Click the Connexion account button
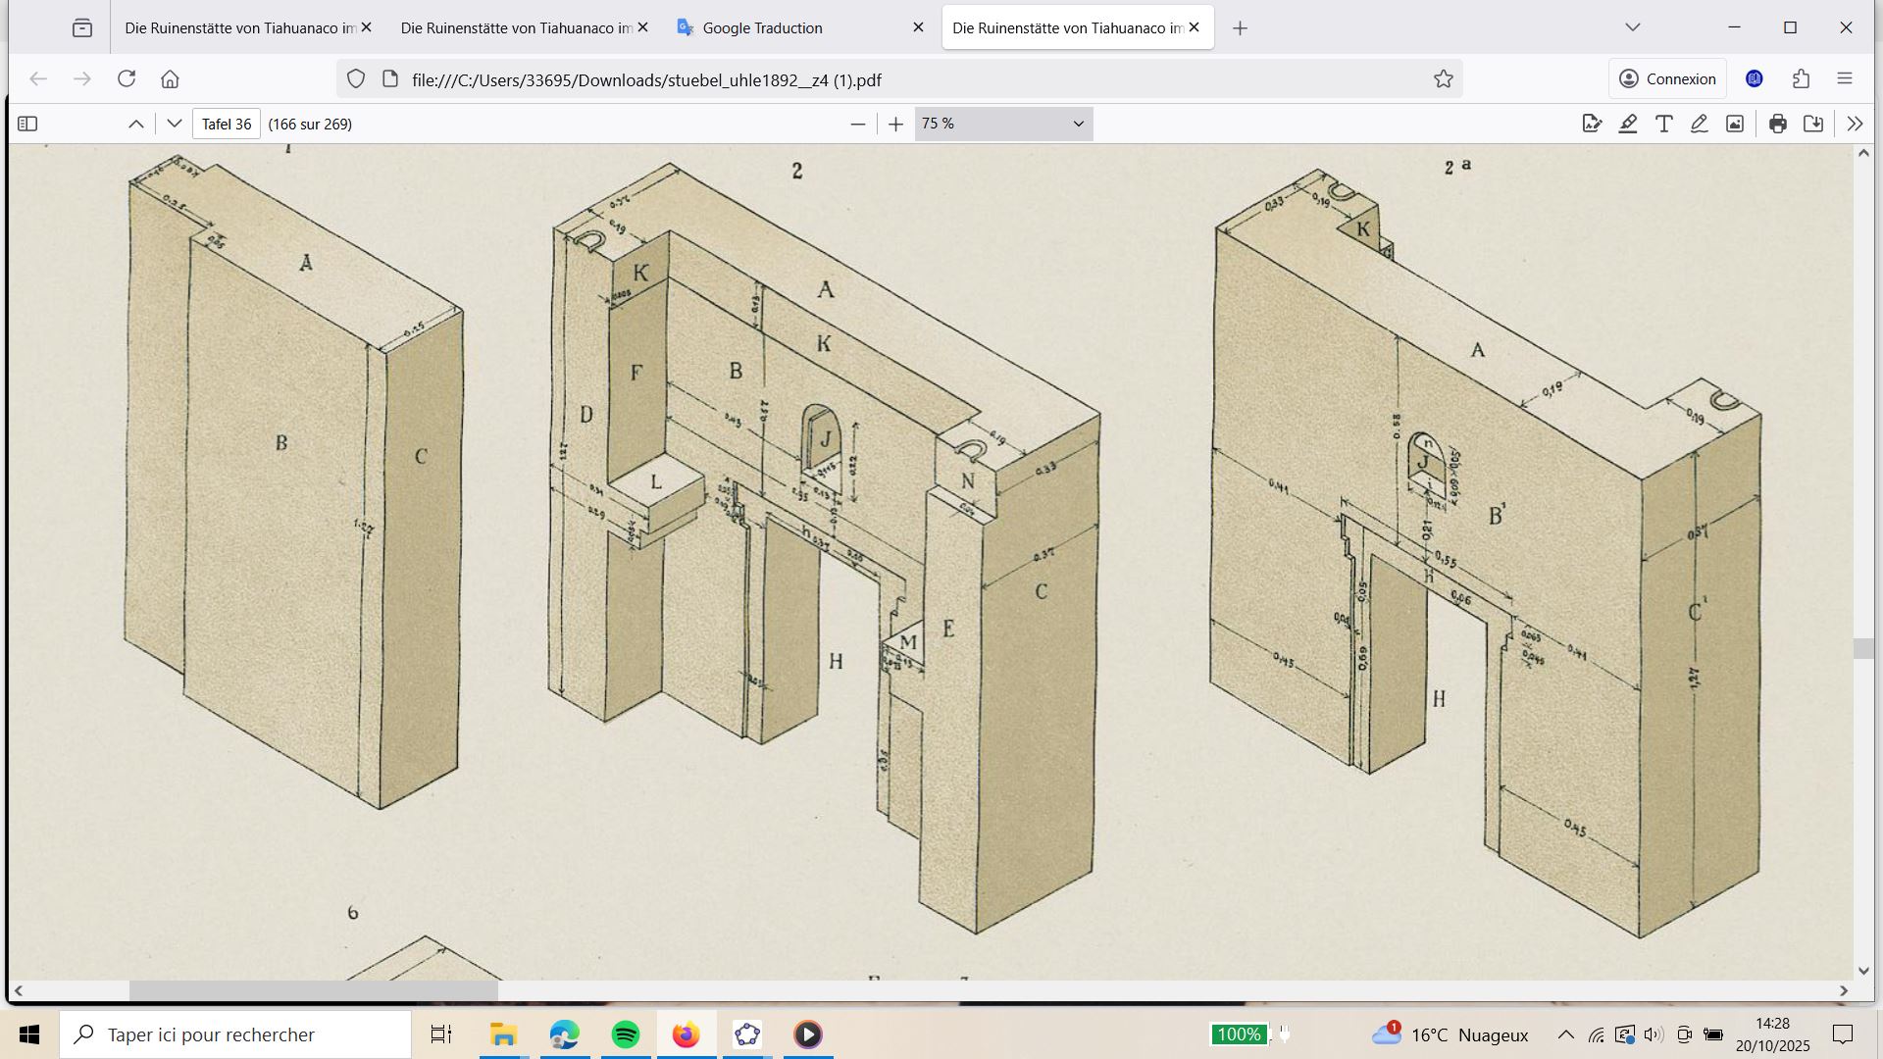 pyautogui.click(x=1667, y=79)
